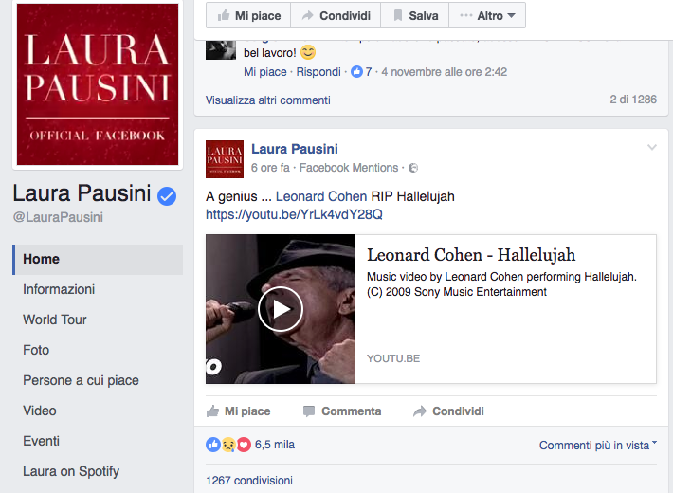Viewport: 673px width, 493px height.
Task: Switch to the Video tab
Action: click(40, 411)
